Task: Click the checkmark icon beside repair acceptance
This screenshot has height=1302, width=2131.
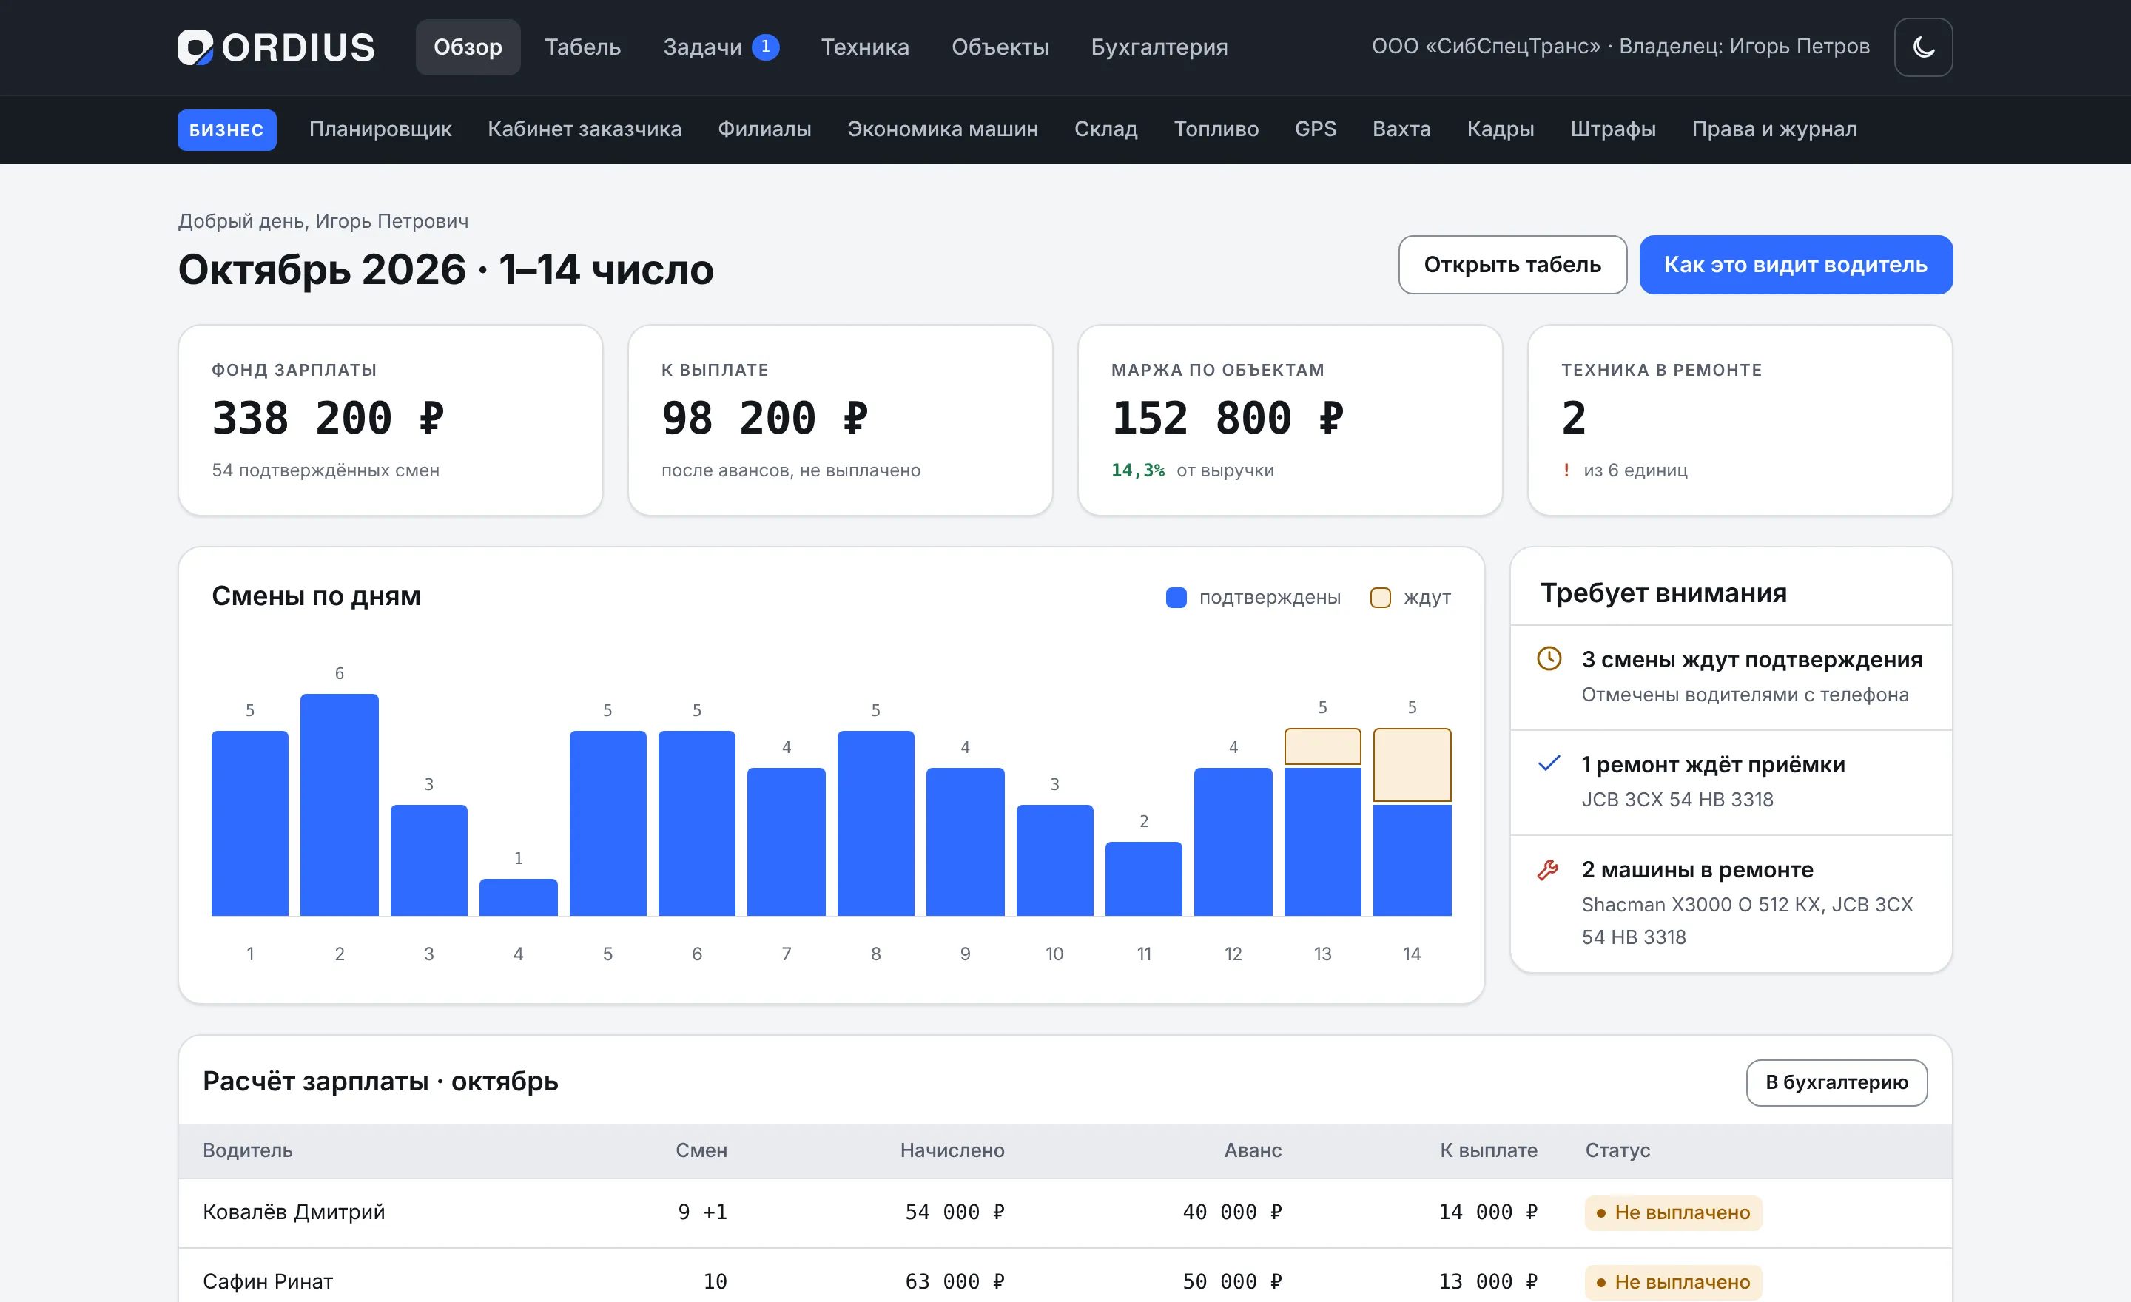Action: 1548,763
